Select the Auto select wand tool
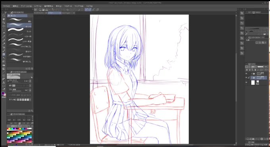 (x=4, y=33)
